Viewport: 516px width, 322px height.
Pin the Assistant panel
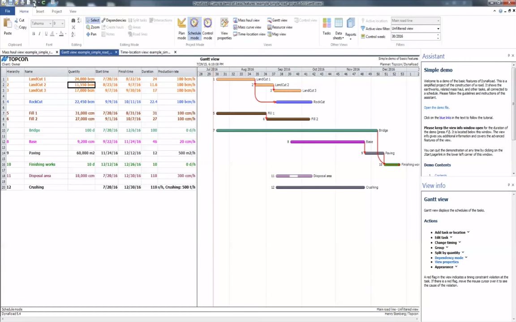click(x=508, y=55)
